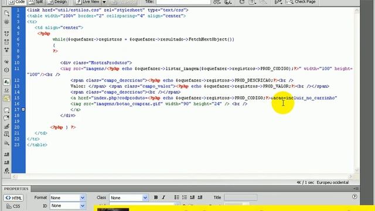Toggle Line Numbers in the coding toolbar

tap(6, 82)
